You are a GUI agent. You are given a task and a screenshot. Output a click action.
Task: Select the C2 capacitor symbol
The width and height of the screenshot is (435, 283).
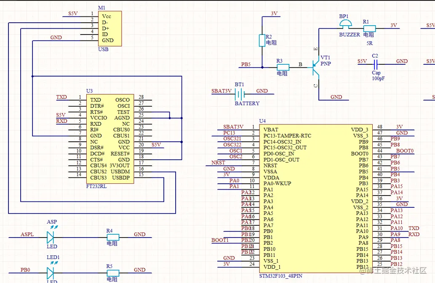tap(375, 64)
